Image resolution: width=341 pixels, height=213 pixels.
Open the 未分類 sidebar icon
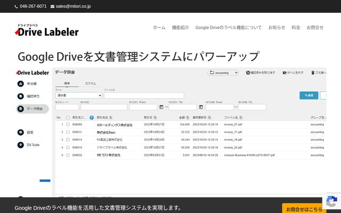click(x=21, y=84)
